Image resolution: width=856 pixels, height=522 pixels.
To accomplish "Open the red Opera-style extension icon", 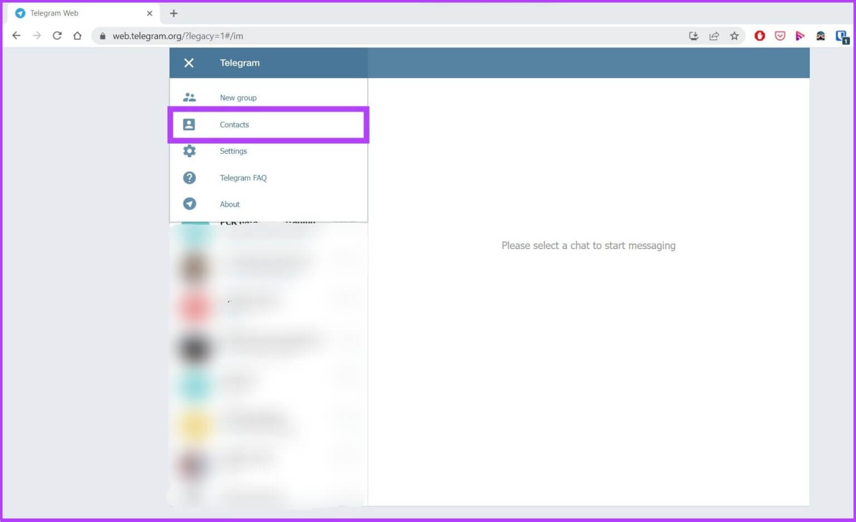I will [760, 36].
